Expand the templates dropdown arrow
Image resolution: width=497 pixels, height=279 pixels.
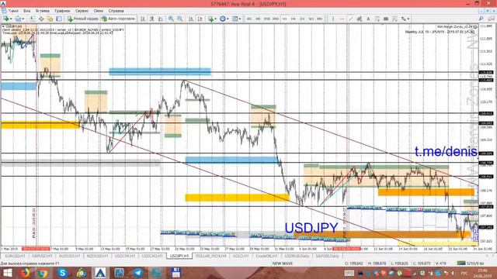click(240, 19)
